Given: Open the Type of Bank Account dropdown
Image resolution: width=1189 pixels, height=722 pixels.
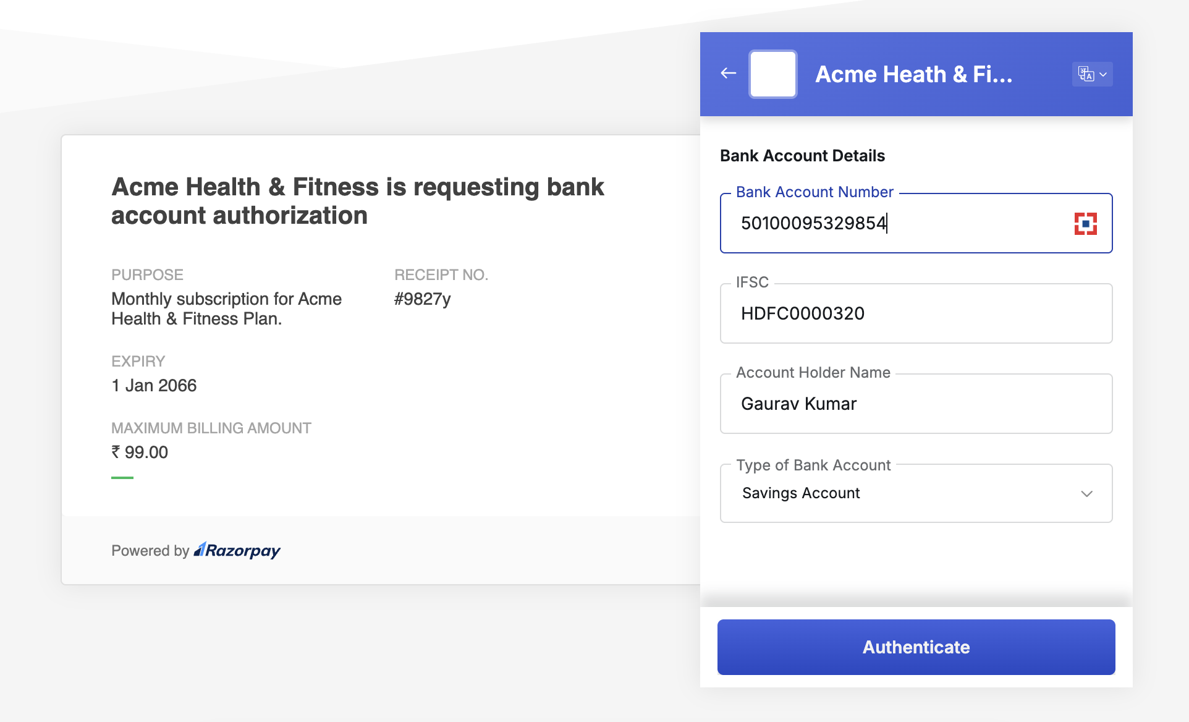Looking at the screenshot, I should tap(916, 493).
